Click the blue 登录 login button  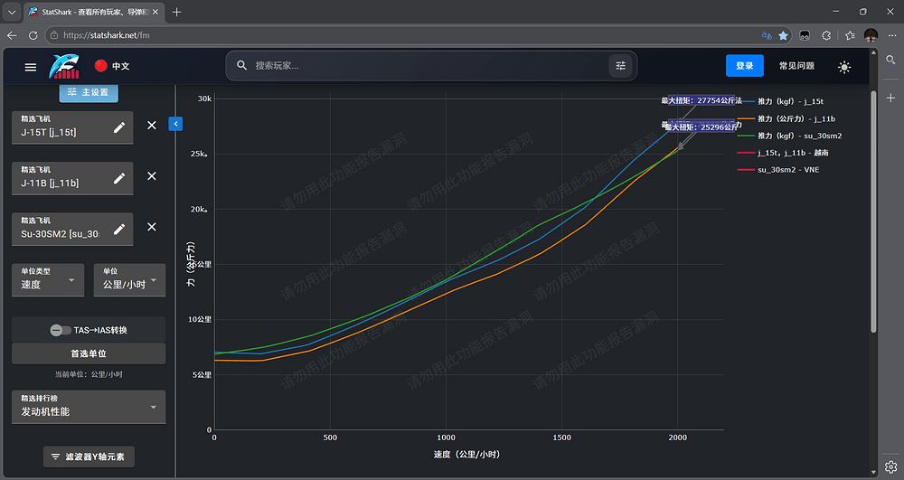point(744,66)
